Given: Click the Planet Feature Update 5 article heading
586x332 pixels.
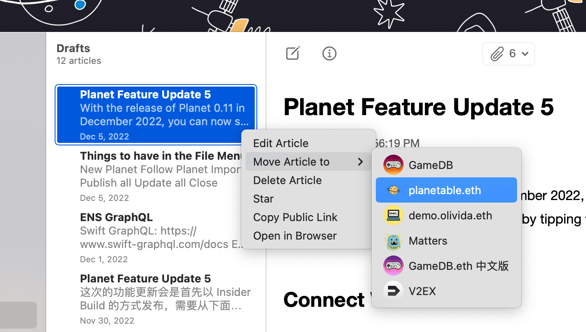Looking at the screenshot, I should coord(418,107).
